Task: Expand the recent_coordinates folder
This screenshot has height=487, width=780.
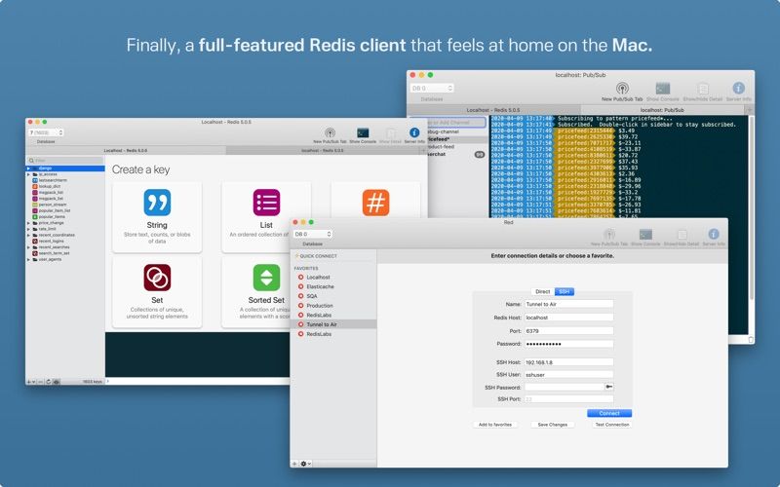Action: [28, 235]
